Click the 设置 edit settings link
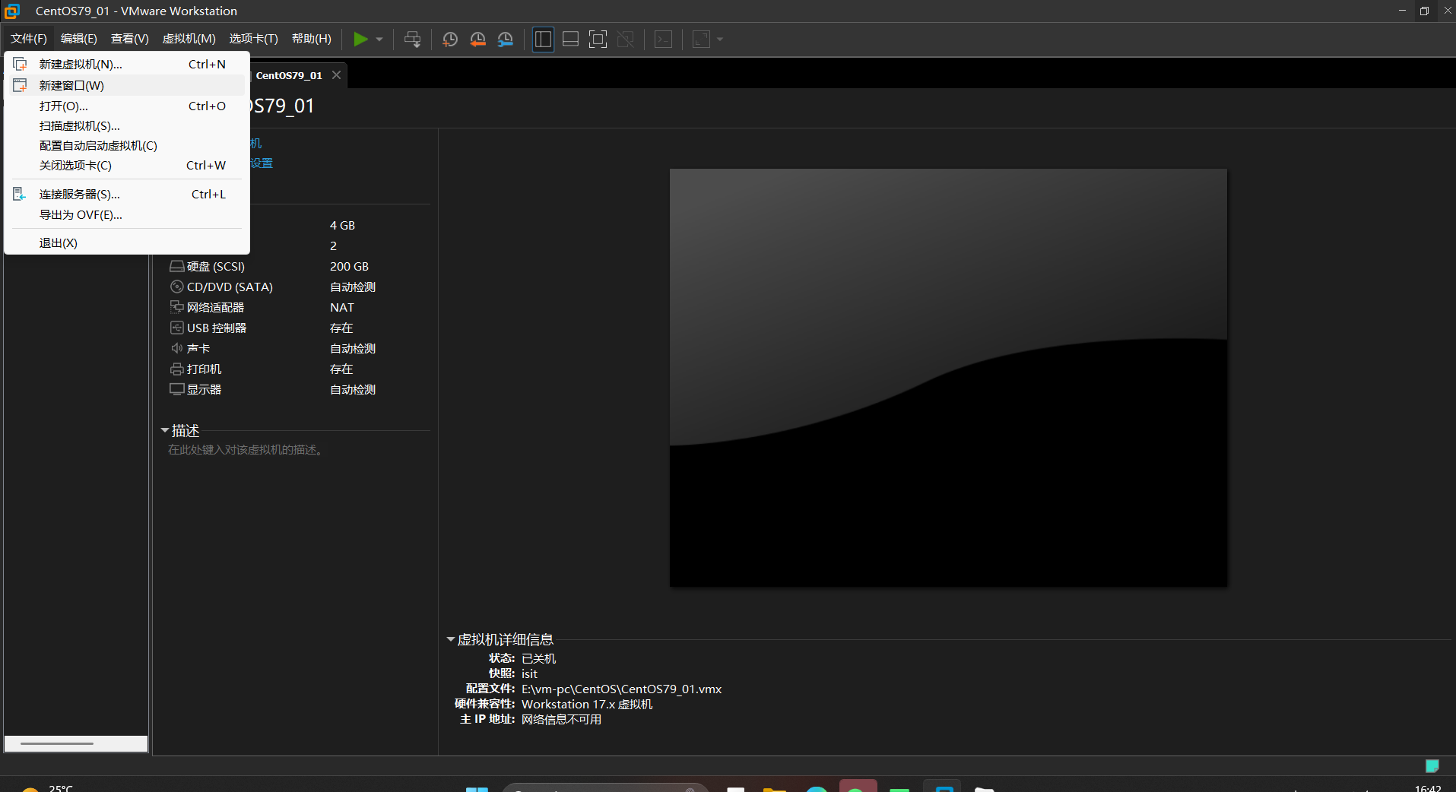The height and width of the screenshot is (792, 1456). (x=262, y=163)
